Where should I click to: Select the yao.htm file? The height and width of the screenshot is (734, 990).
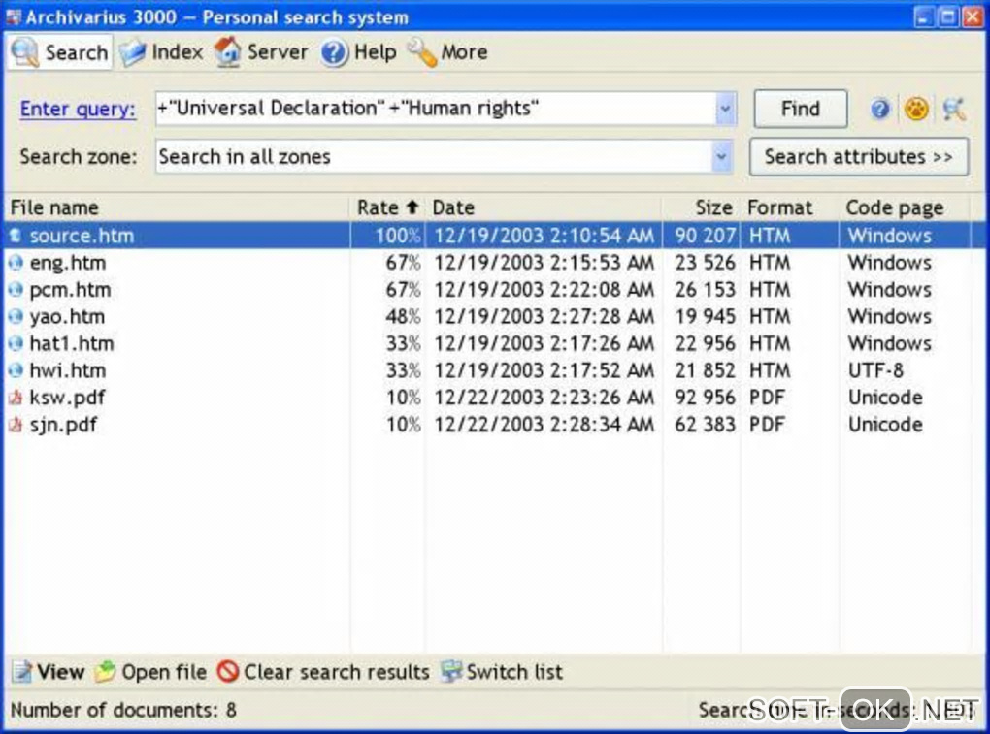click(x=67, y=316)
